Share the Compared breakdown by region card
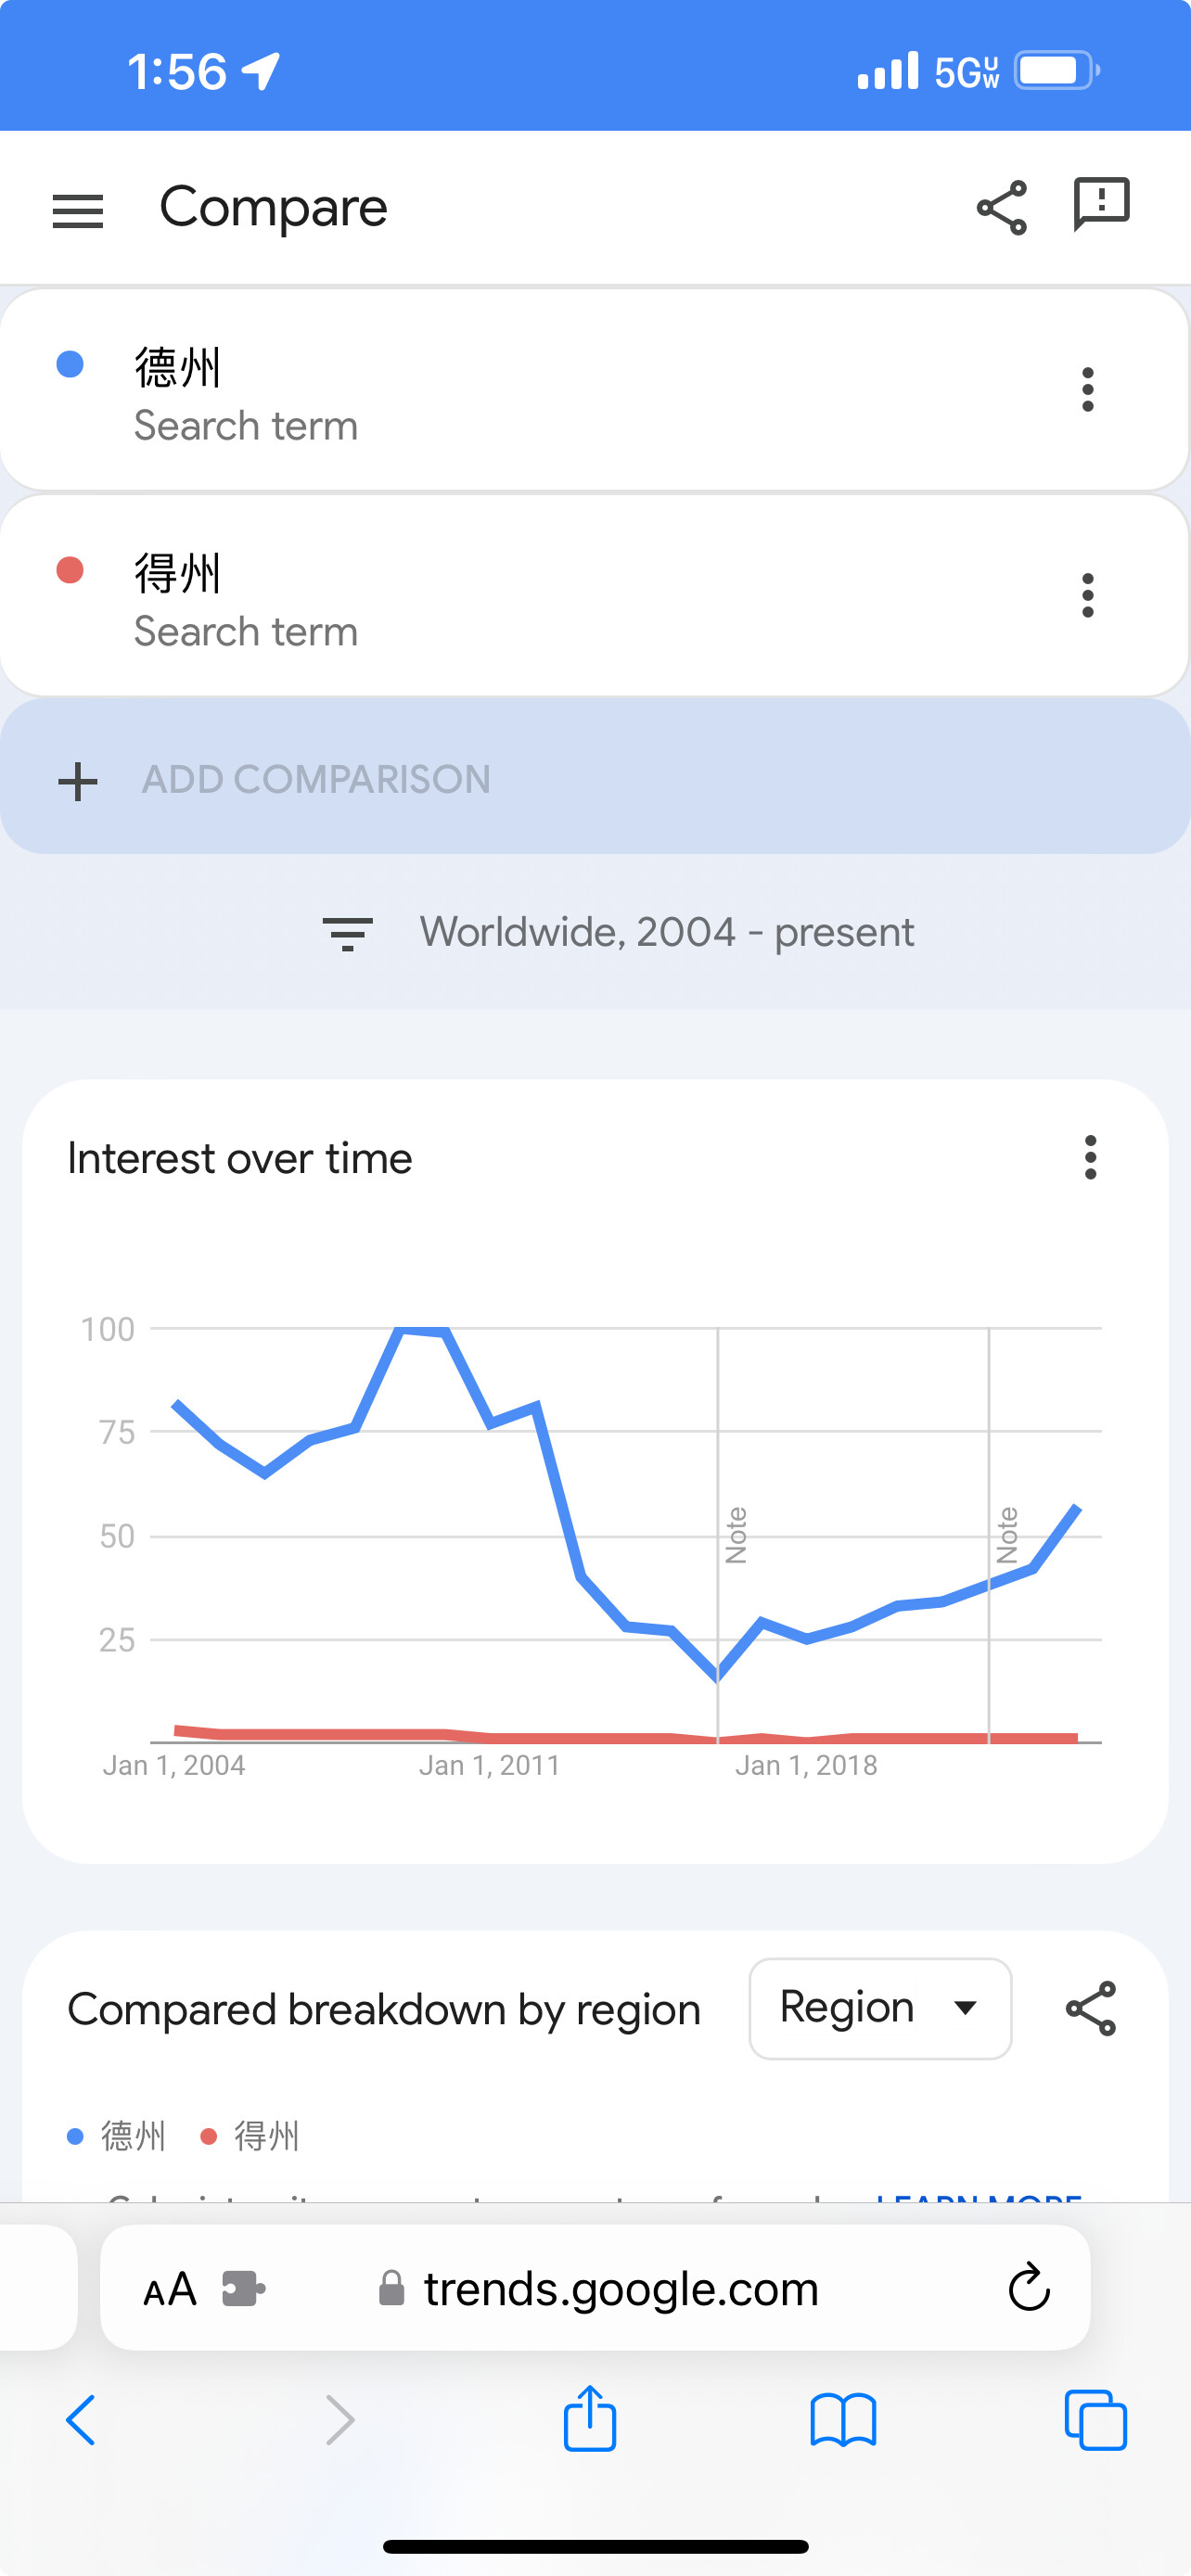The image size is (1191, 2576). [x=1091, y=2009]
